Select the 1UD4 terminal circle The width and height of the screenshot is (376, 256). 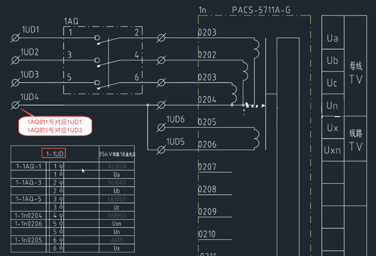tap(16, 105)
